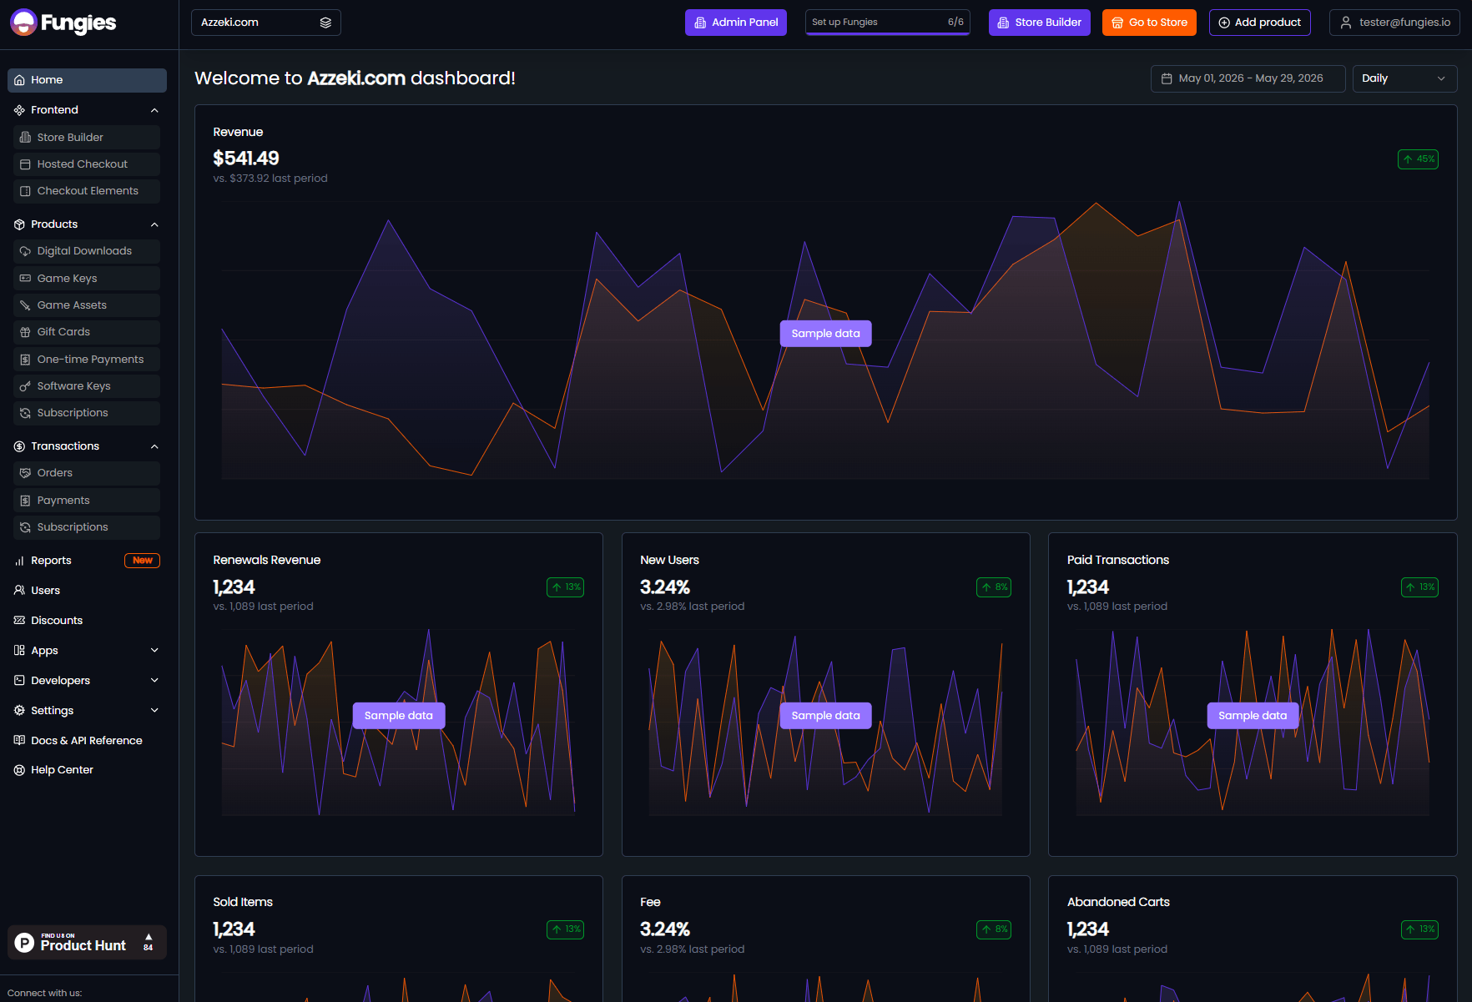
Task: Click the Users people icon
Action: (19, 591)
